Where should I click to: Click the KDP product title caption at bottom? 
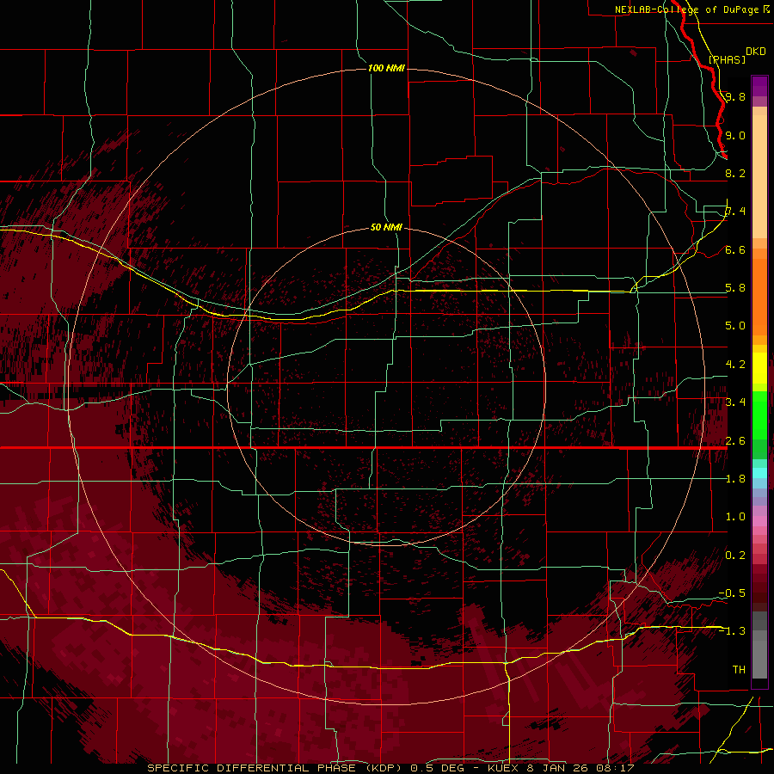(390, 768)
